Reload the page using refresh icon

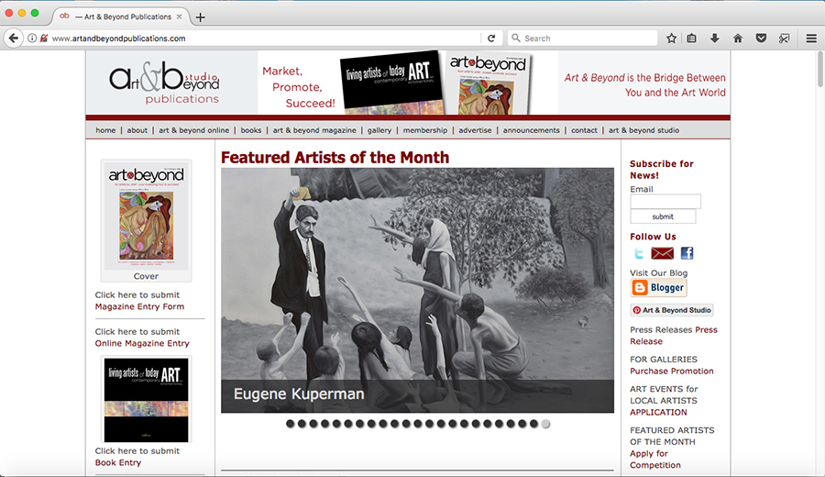pos(491,38)
